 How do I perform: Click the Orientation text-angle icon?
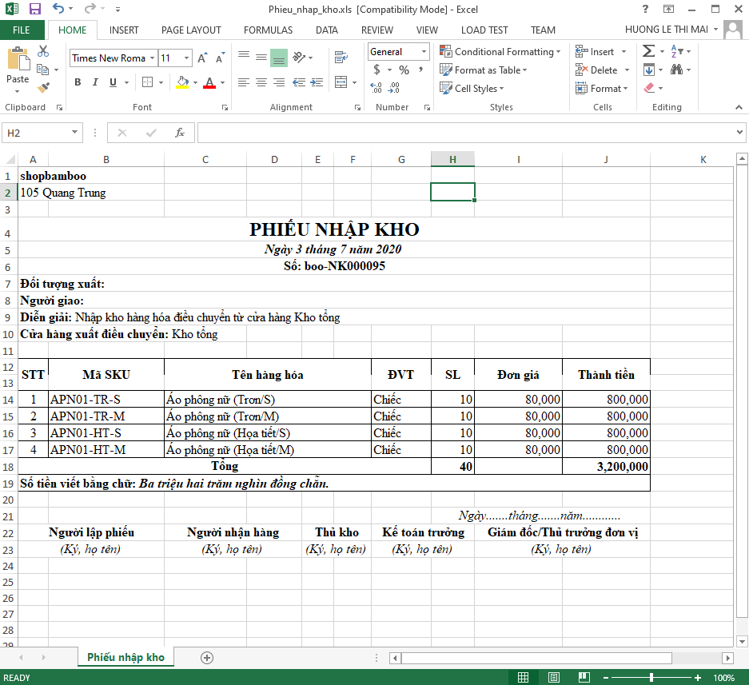coord(300,58)
